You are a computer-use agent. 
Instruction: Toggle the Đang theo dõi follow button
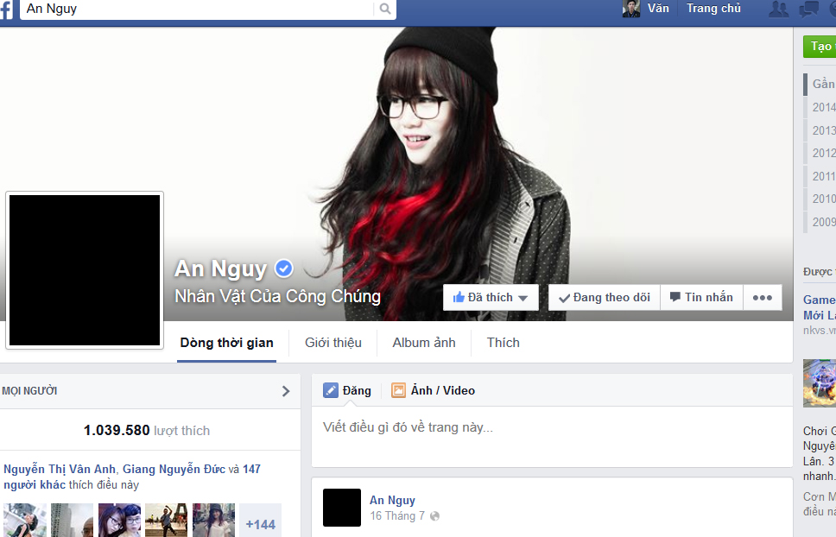[x=605, y=297]
